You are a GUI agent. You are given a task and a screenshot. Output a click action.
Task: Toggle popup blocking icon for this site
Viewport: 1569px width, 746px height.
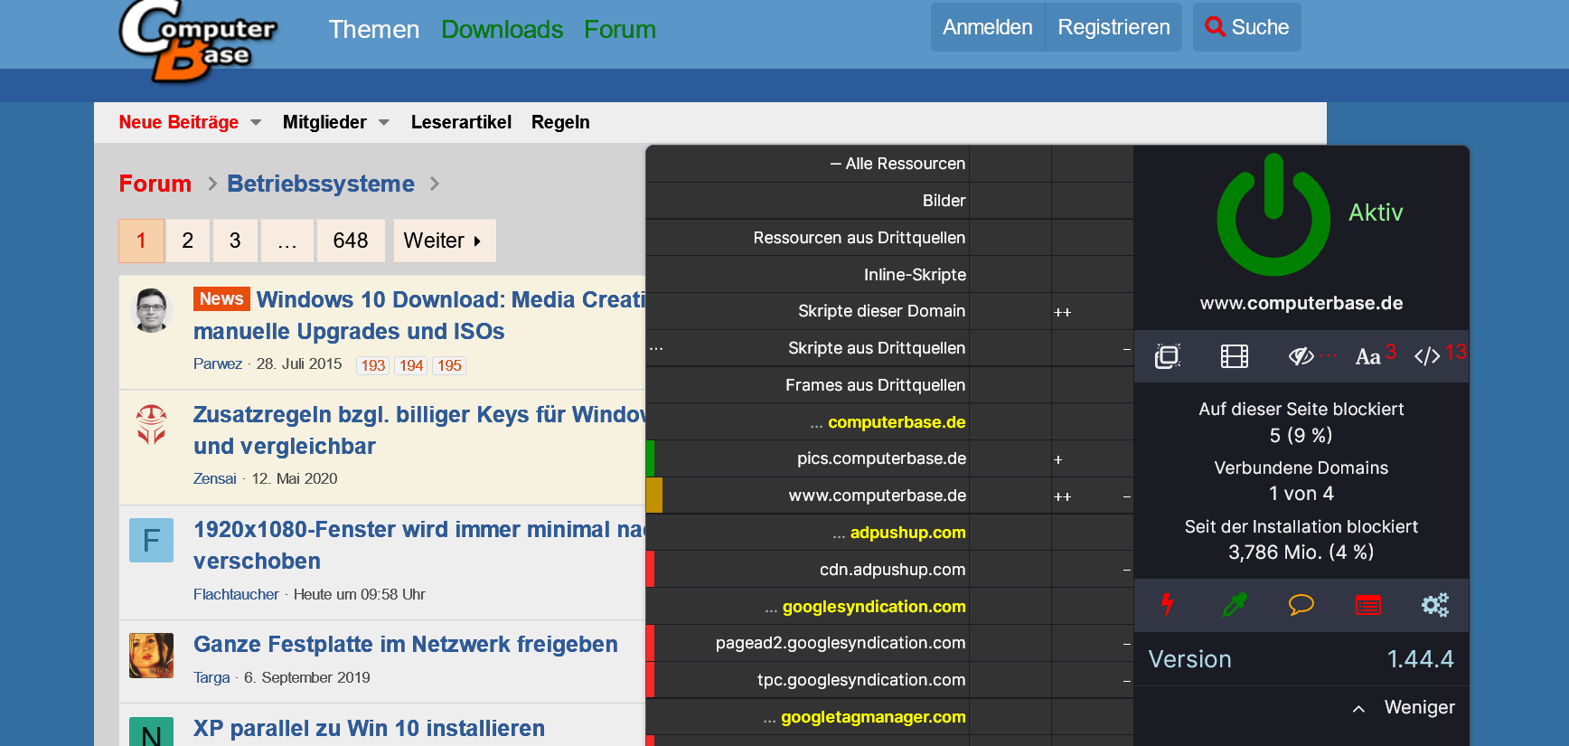[x=1167, y=356]
